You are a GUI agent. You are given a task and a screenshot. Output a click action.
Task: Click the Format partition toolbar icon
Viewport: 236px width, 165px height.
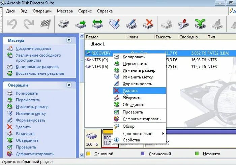click(131, 24)
